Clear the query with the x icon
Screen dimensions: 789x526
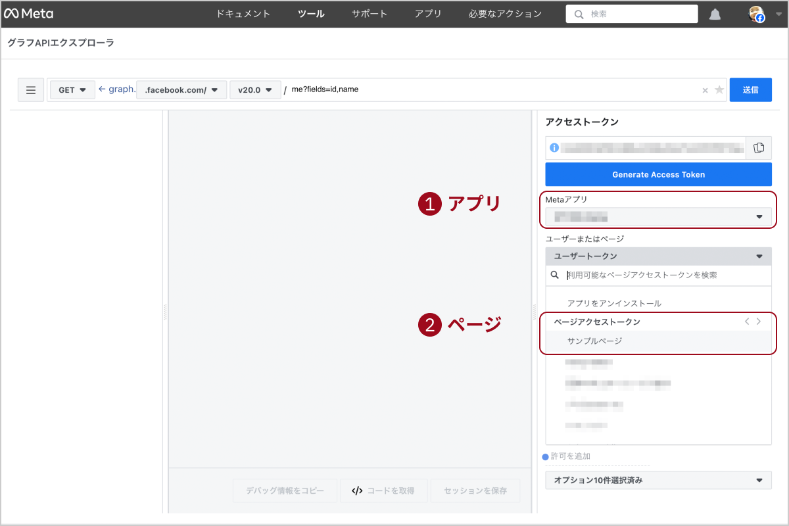pyautogui.click(x=705, y=91)
